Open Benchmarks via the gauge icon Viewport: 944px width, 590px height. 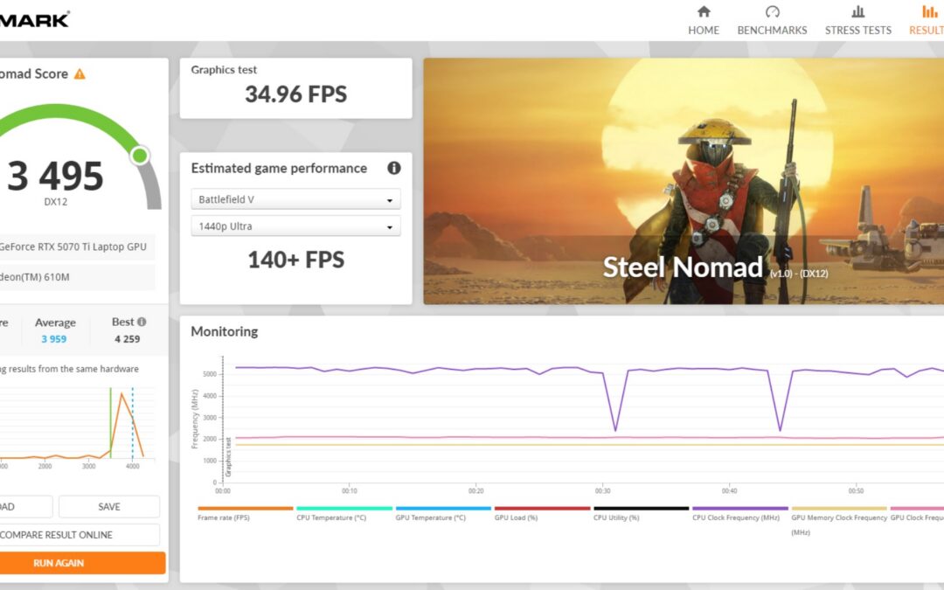click(x=772, y=12)
